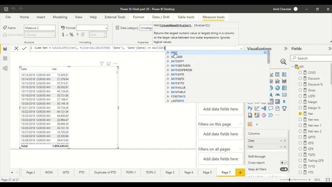
Task: Select the Power Apps visual icon
Action: 264,115
